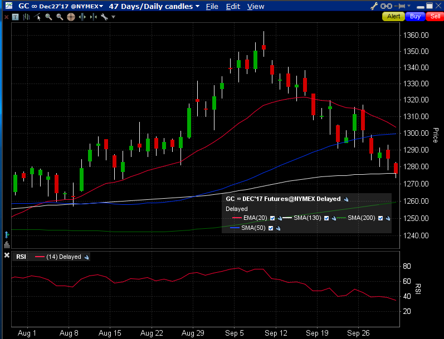Viewport: 444px width, 339px height.
Task: Click the 1280.00 price axis label
Action: [416, 166]
